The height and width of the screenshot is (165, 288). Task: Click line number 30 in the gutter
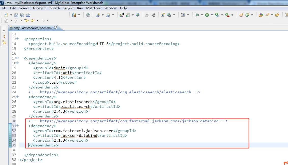14,121
